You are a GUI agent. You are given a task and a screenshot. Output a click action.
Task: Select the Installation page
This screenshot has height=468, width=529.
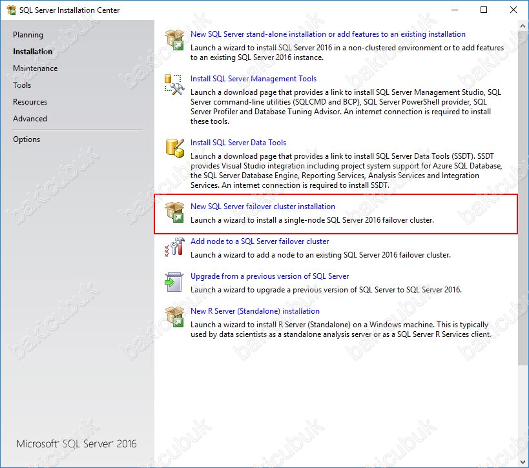point(33,52)
